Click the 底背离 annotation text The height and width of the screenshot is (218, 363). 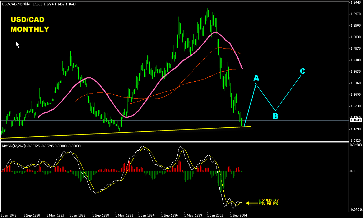pos(269,202)
